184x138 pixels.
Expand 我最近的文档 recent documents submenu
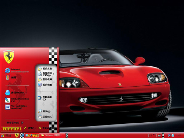coord(46,74)
